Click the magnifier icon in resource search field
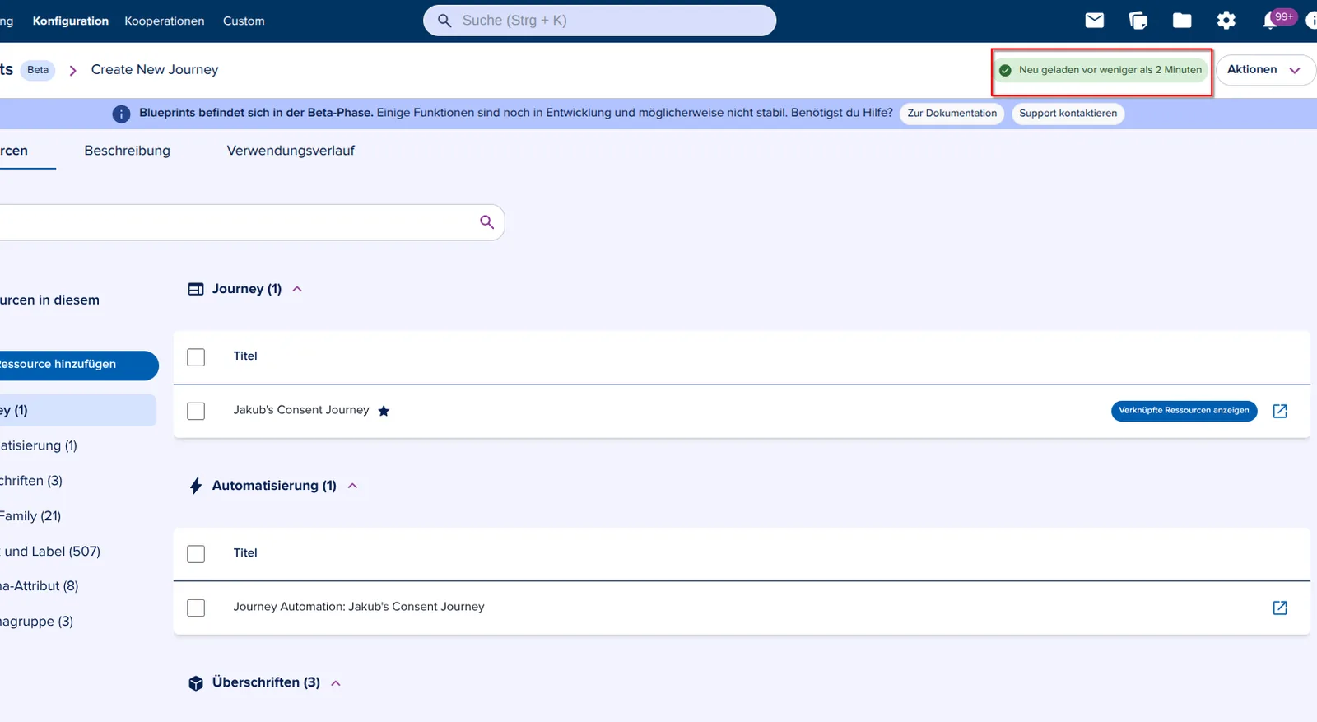The image size is (1317, 722). tap(486, 222)
